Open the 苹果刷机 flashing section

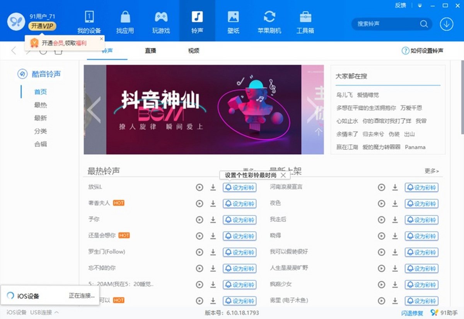(269, 21)
